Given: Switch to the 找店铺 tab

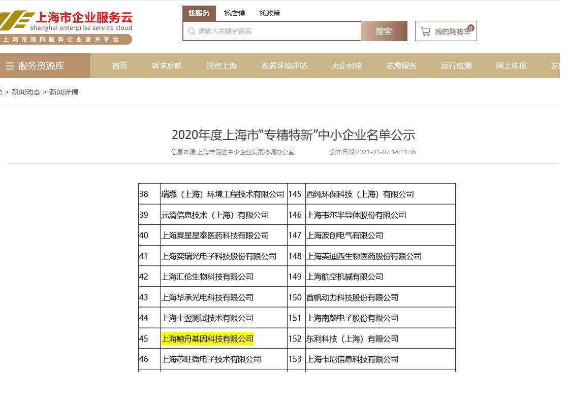Looking at the screenshot, I should (234, 13).
